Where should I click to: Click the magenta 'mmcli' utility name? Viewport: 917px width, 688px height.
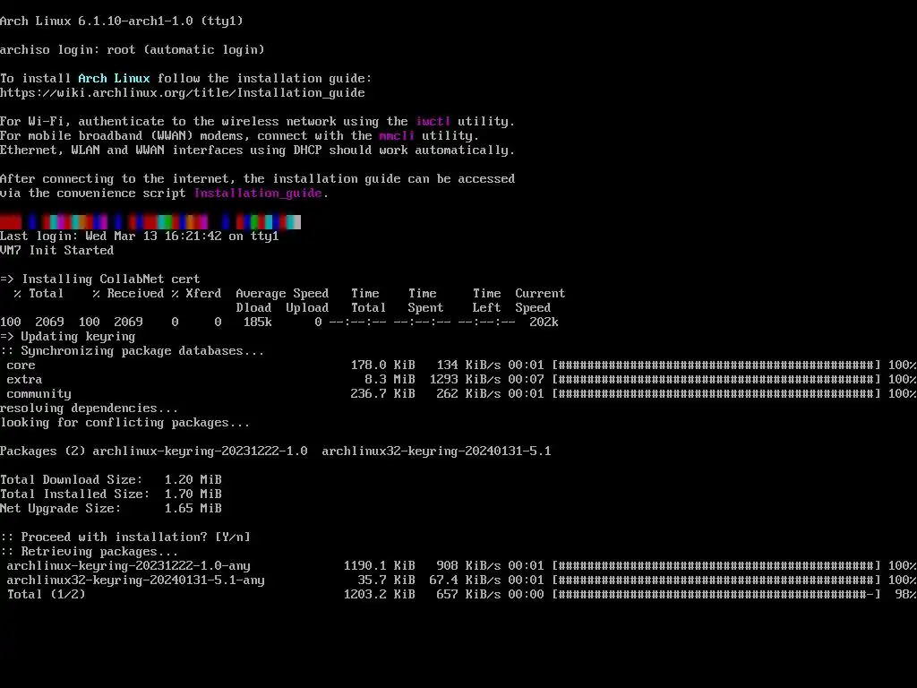pos(397,136)
